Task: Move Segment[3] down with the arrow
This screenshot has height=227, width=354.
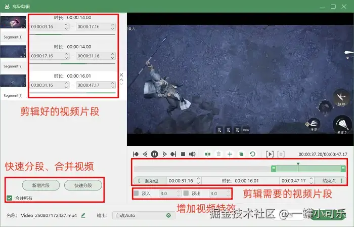Action: tap(121, 84)
